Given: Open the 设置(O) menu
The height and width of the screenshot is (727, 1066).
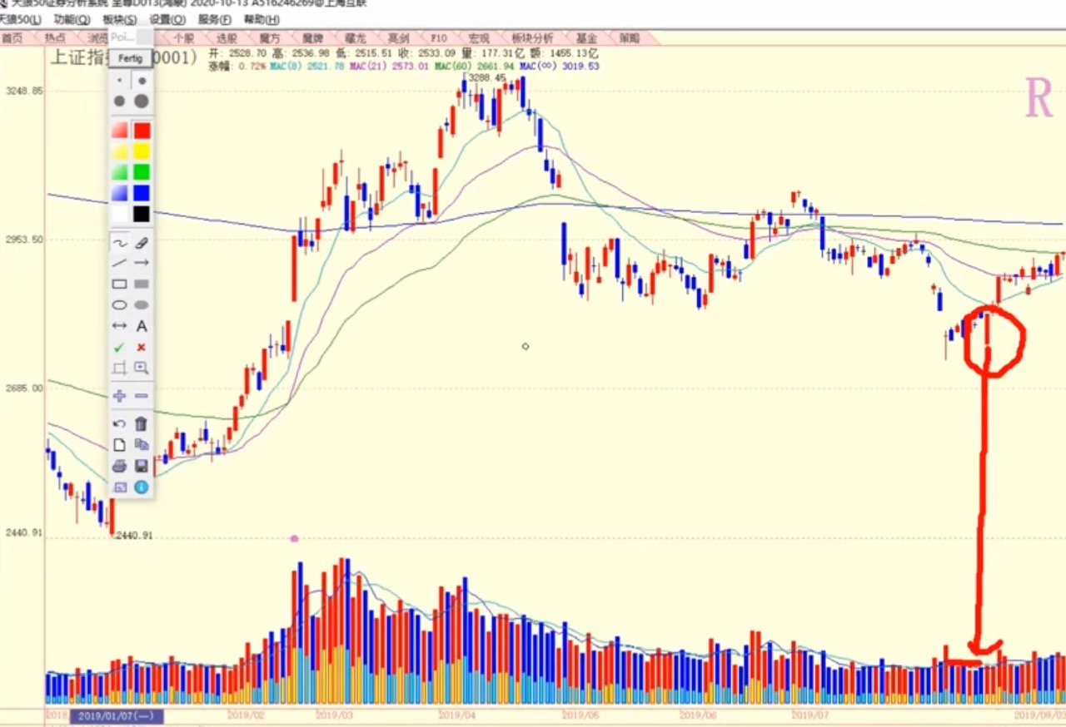Looking at the screenshot, I should click(167, 19).
